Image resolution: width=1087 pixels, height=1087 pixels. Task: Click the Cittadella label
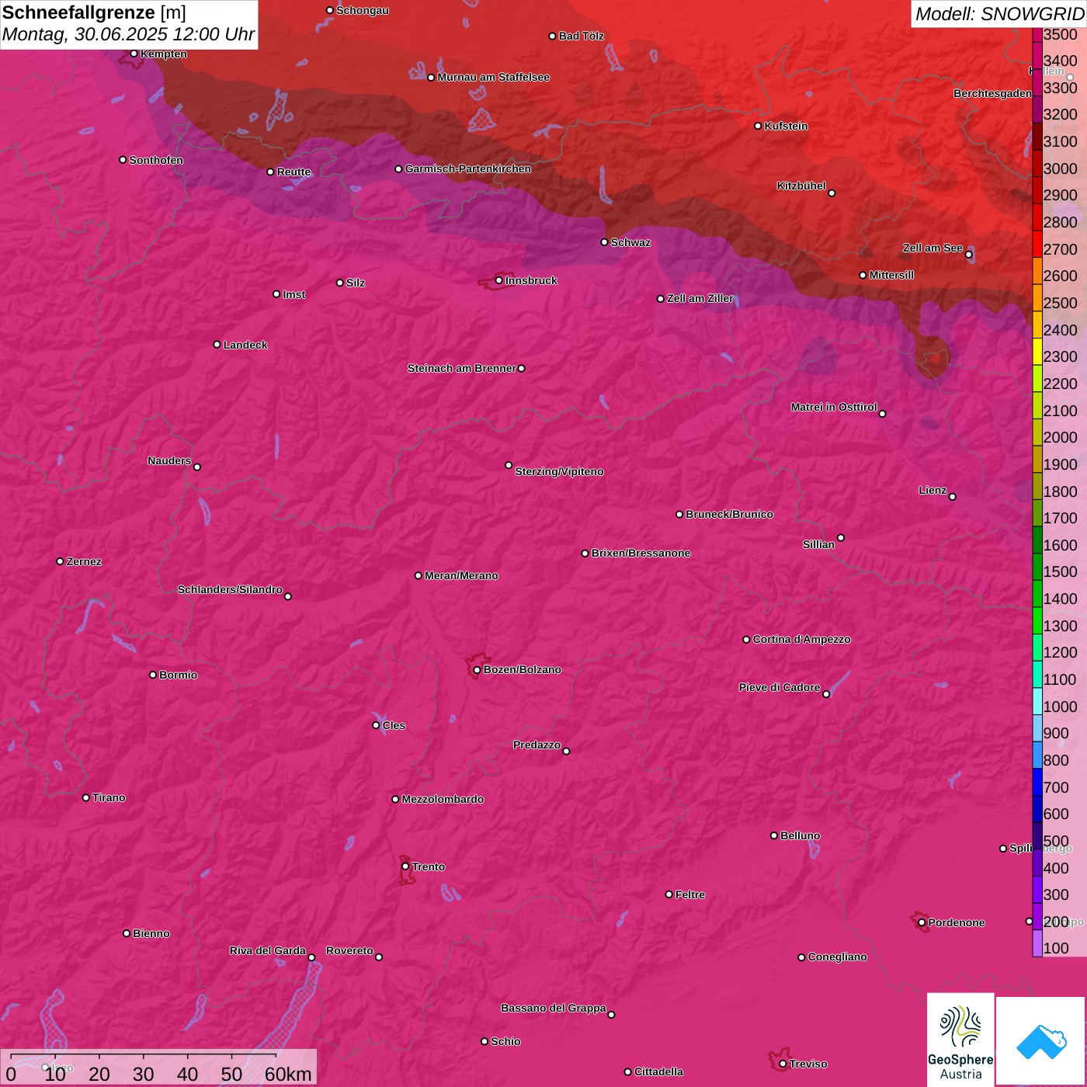coord(658,1071)
